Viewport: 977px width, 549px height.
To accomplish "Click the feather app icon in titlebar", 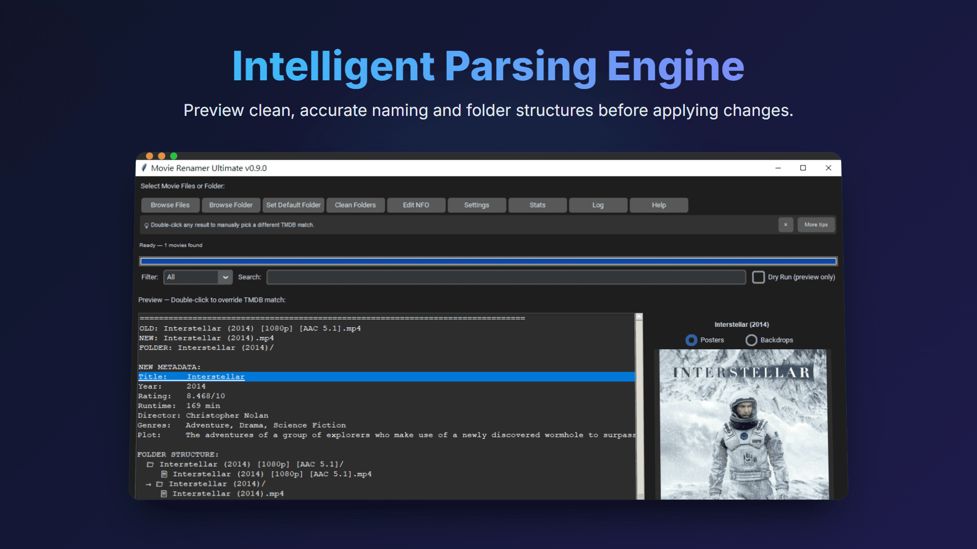I will pyautogui.click(x=145, y=168).
